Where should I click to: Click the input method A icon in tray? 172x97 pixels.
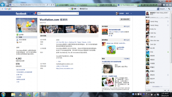136,94
